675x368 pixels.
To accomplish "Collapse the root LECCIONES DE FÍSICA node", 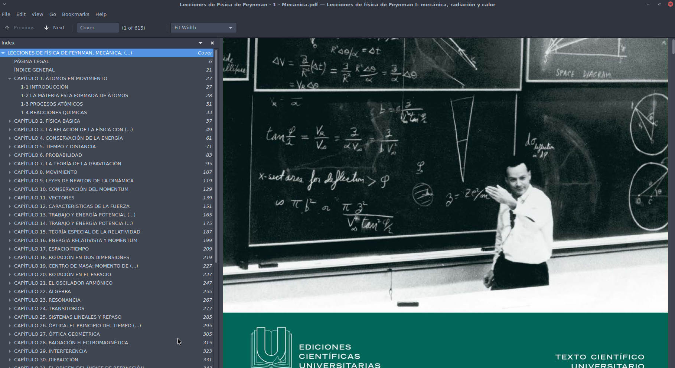I will pos(3,53).
